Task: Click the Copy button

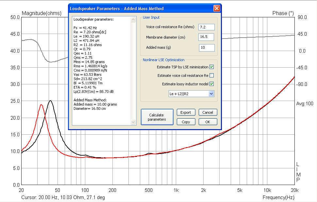Action: pyautogui.click(x=186, y=122)
